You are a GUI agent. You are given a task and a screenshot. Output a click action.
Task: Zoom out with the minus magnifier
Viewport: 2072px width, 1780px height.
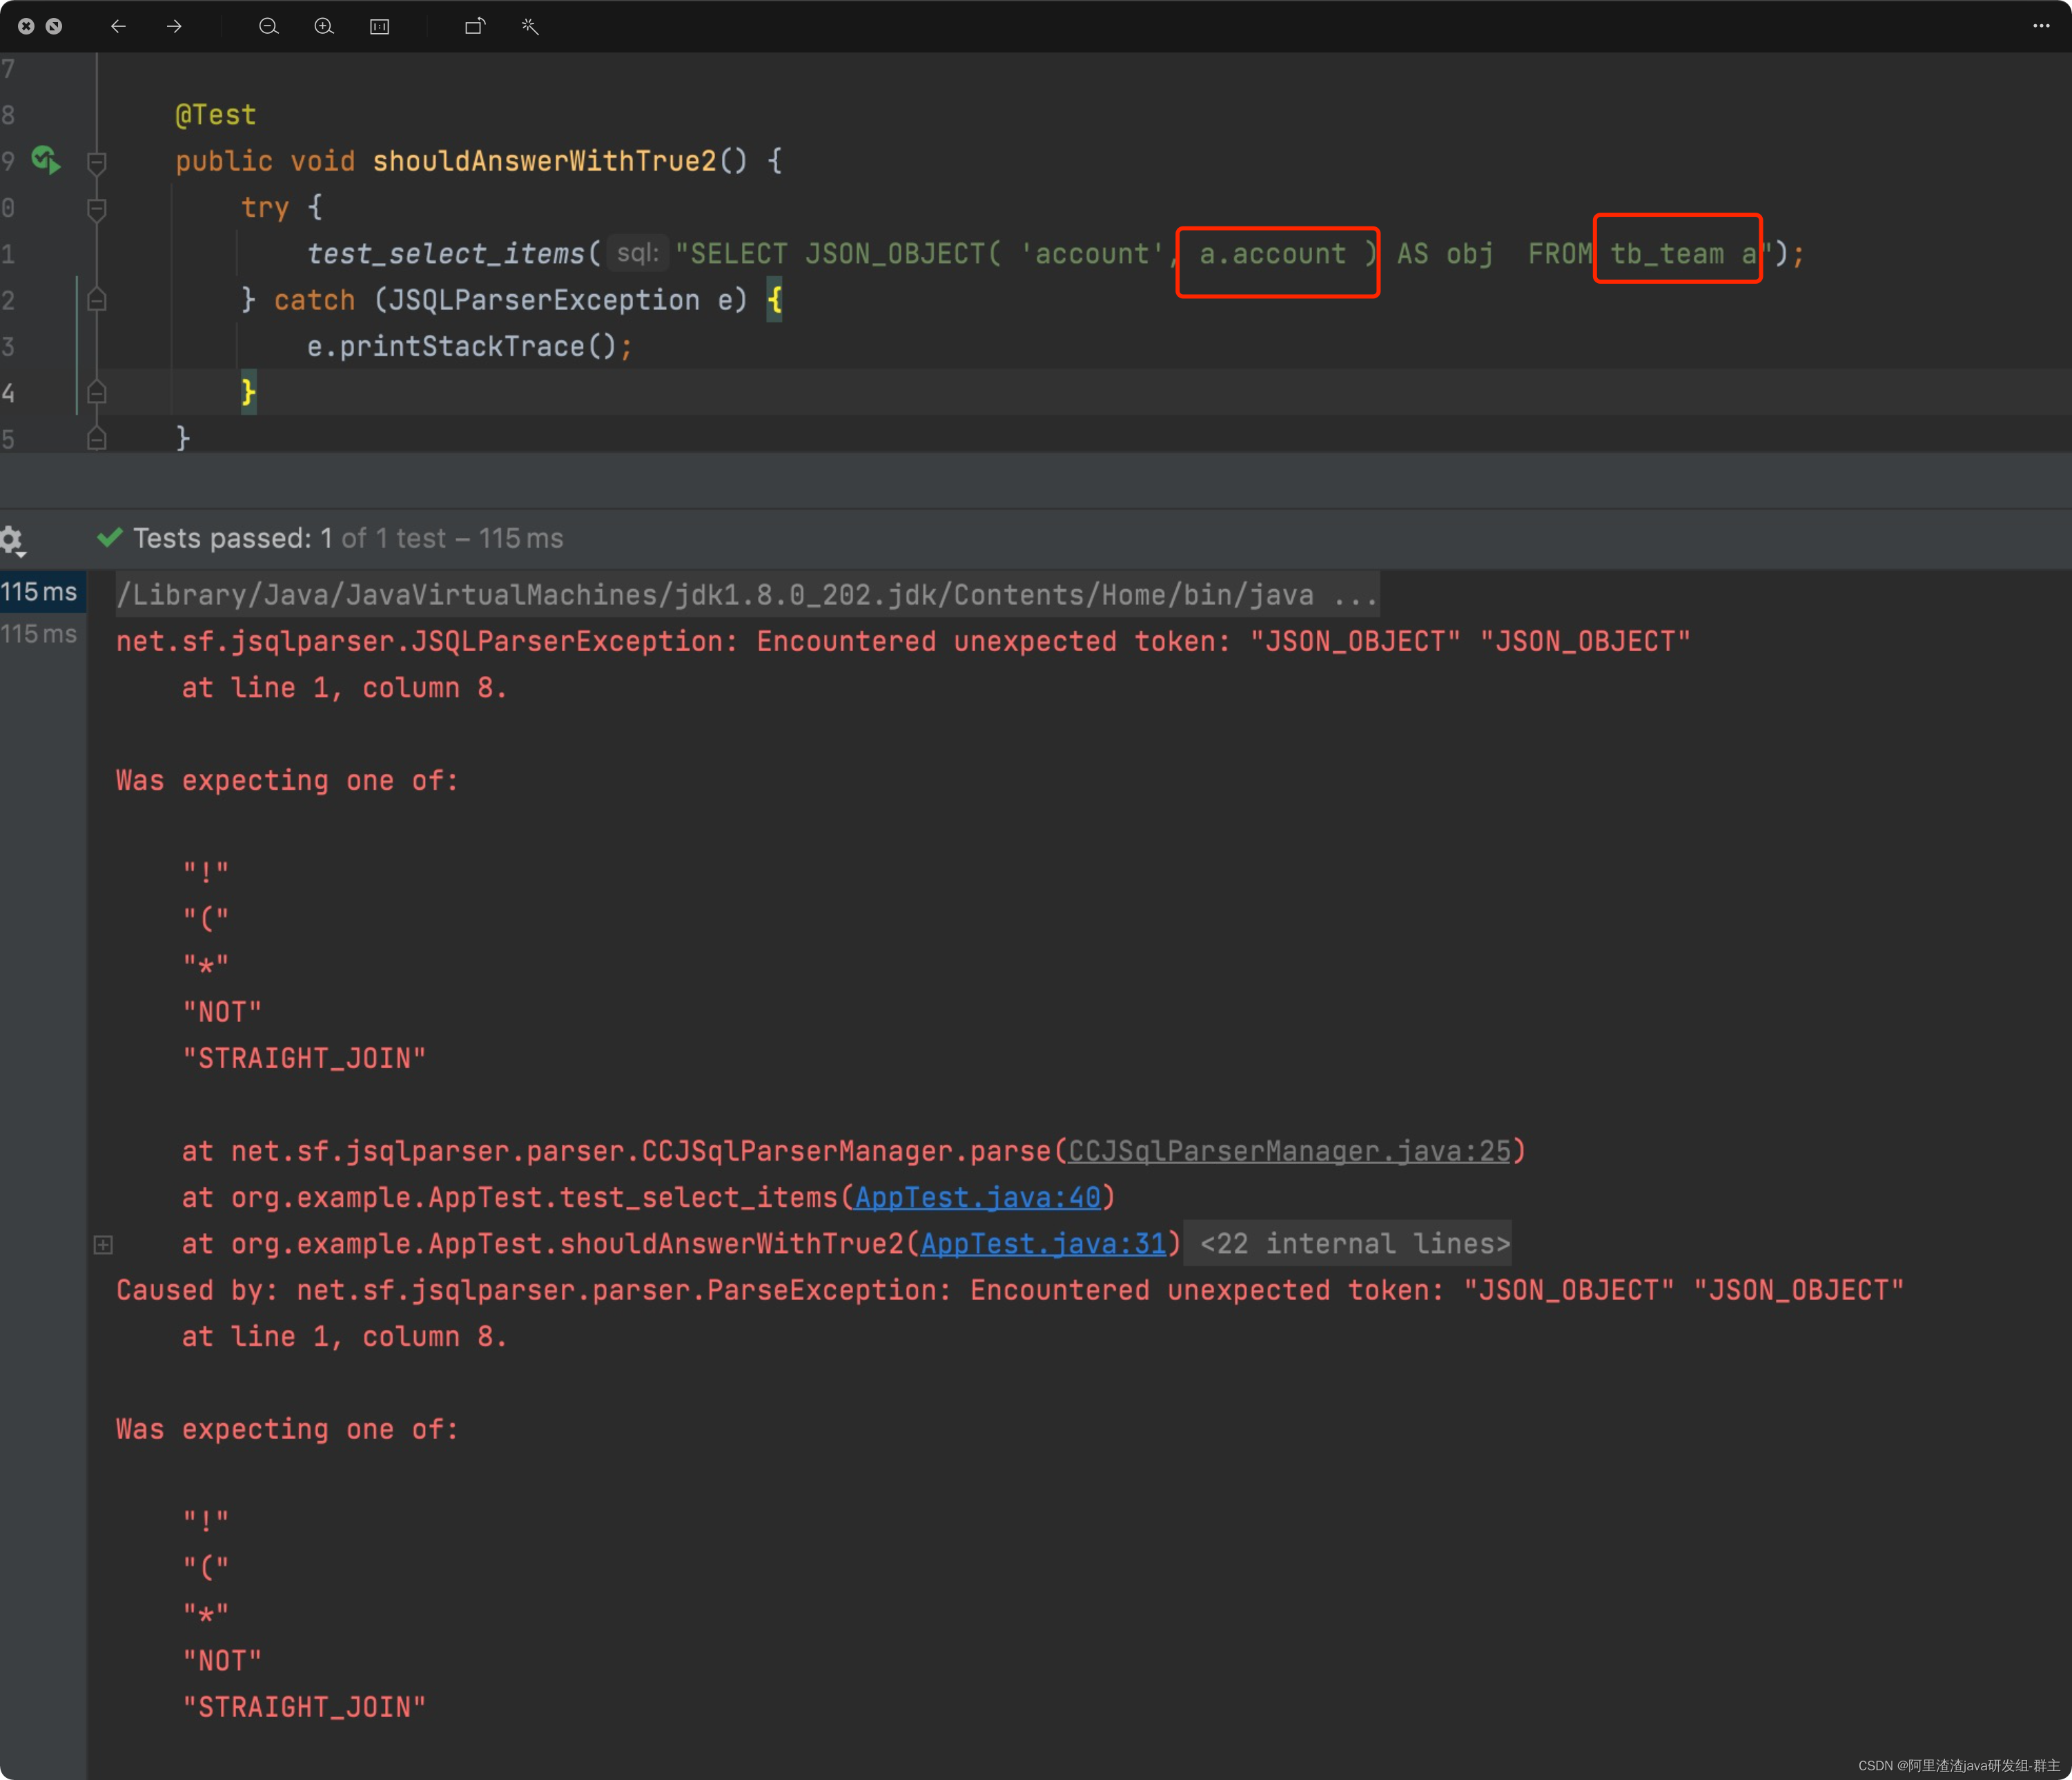[x=268, y=27]
